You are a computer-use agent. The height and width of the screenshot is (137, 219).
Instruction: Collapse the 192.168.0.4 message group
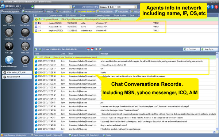[x=36, y=57]
